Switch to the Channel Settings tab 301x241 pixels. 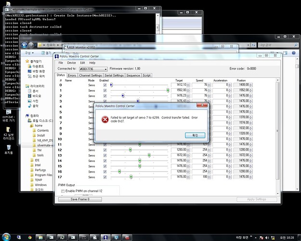coord(90,75)
